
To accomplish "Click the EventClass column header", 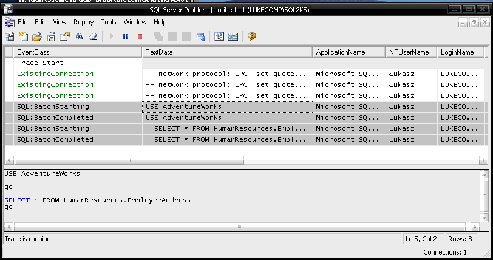I will 78,52.
